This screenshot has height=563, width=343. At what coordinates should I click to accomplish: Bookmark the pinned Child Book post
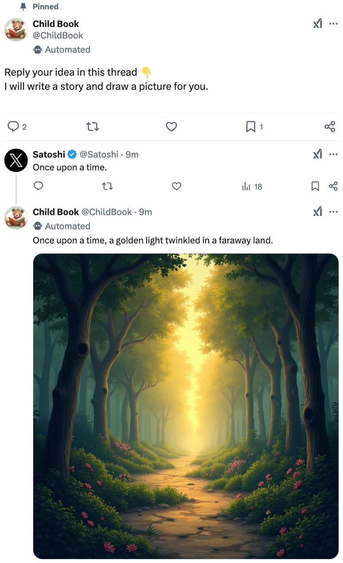[251, 127]
